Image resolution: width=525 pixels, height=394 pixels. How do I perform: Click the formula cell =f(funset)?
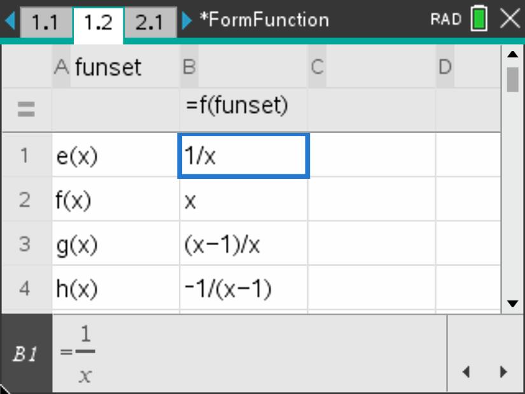(243, 106)
